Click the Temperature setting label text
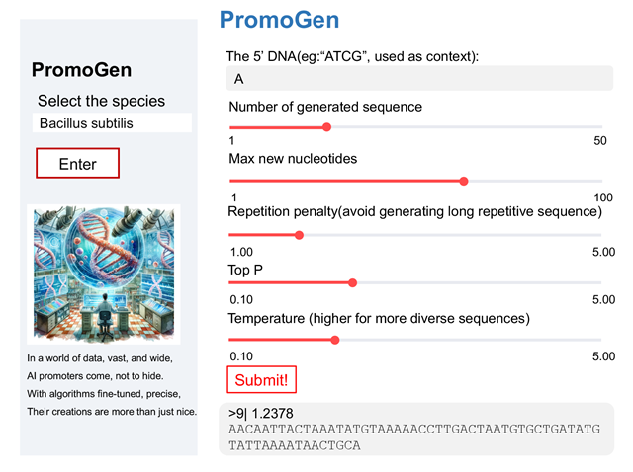 click(379, 319)
